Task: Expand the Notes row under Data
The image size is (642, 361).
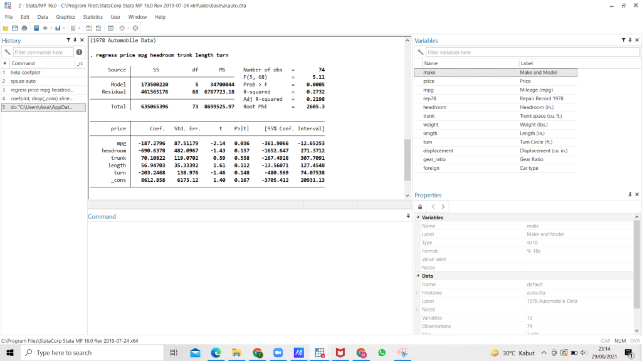Action: click(418, 310)
